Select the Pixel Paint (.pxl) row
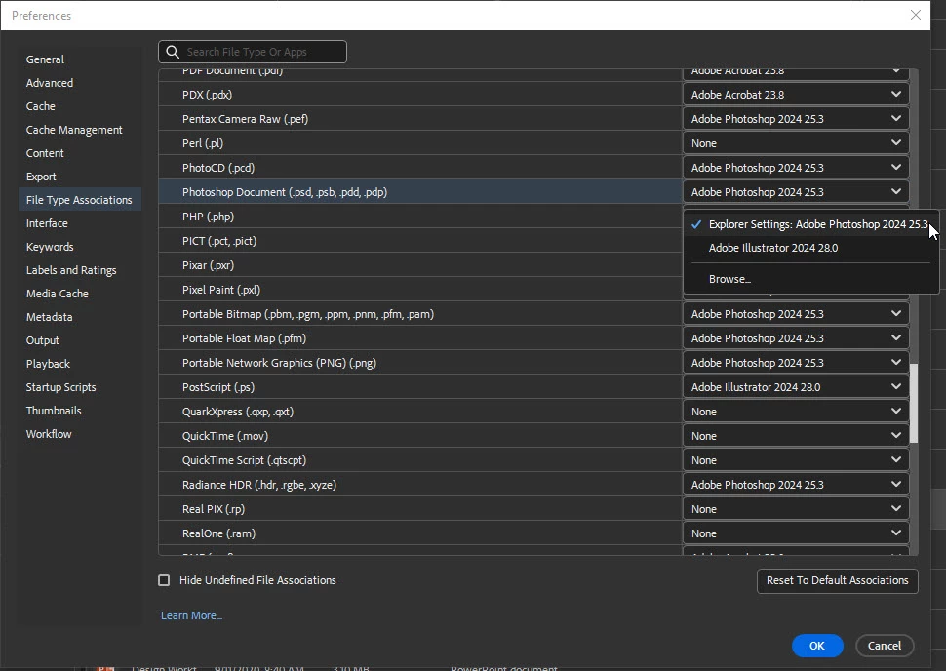946x671 pixels. 420,290
